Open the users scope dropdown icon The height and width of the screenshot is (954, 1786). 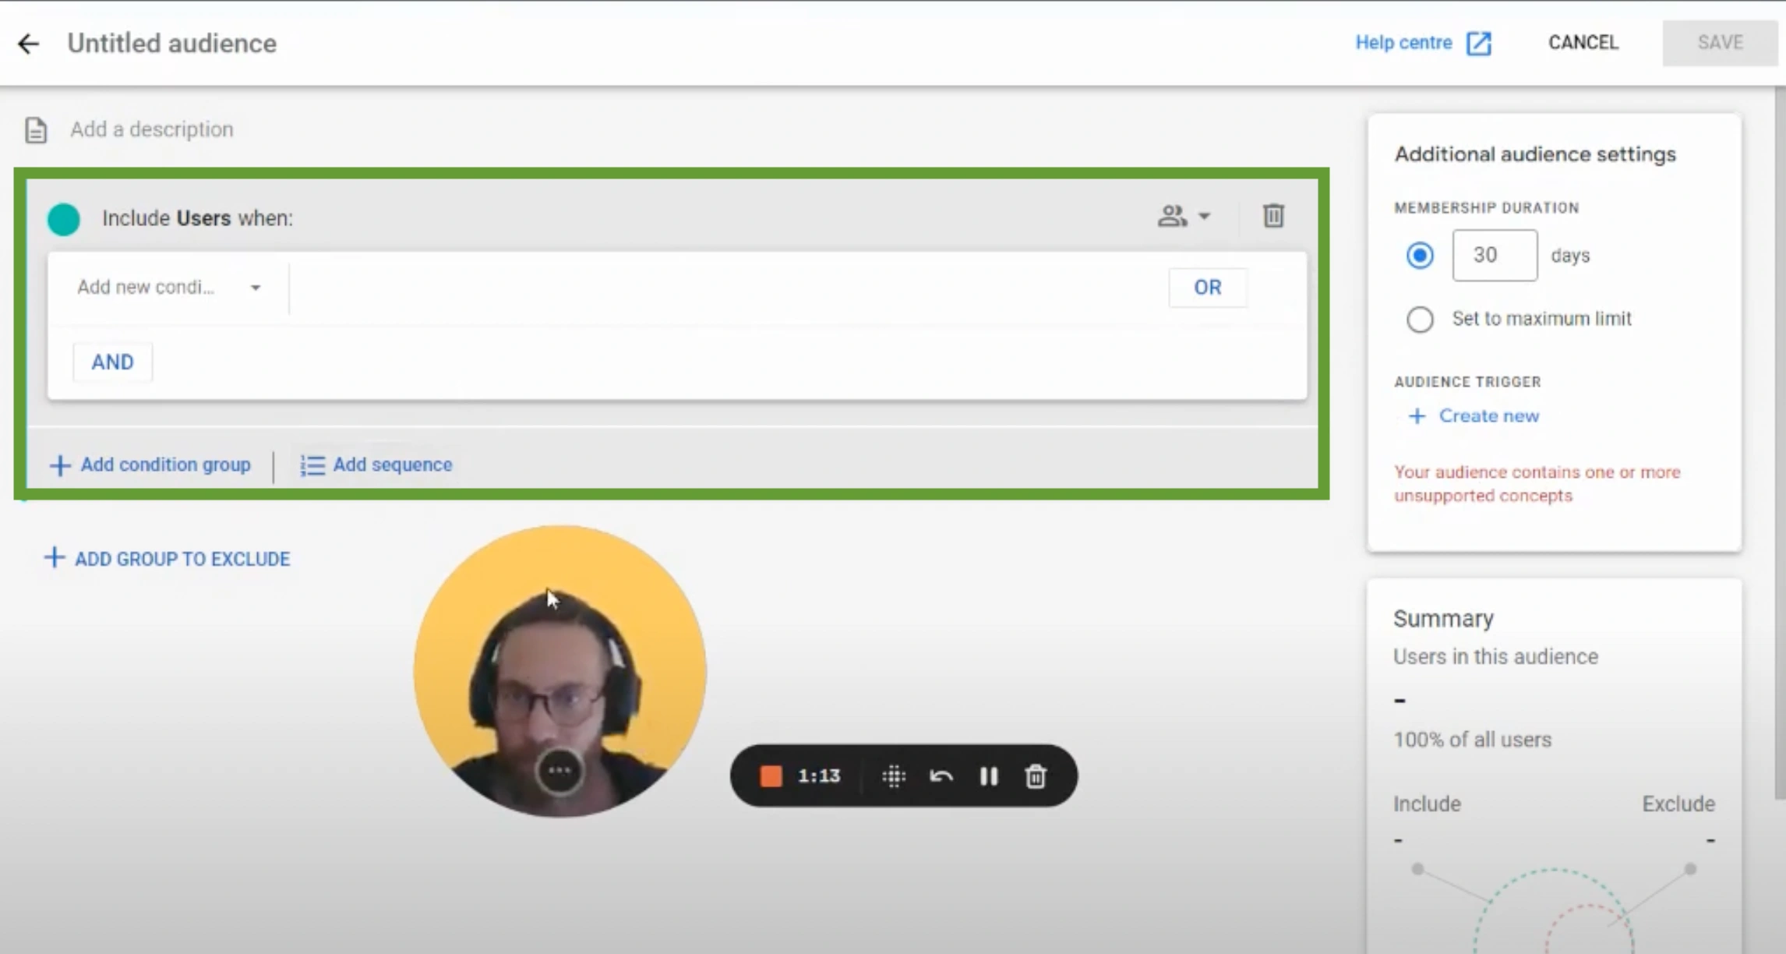pyautogui.click(x=1184, y=216)
